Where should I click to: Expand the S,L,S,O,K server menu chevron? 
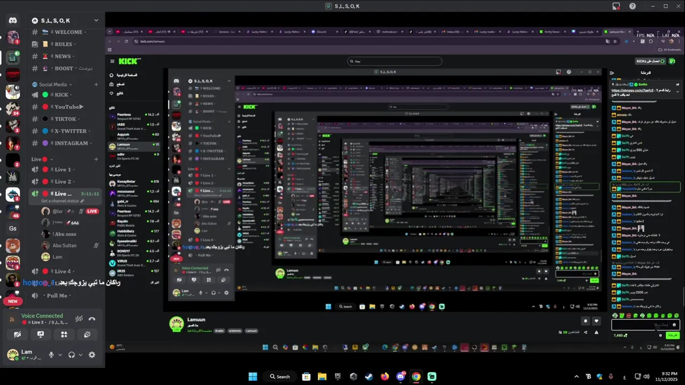[x=96, y=20]
